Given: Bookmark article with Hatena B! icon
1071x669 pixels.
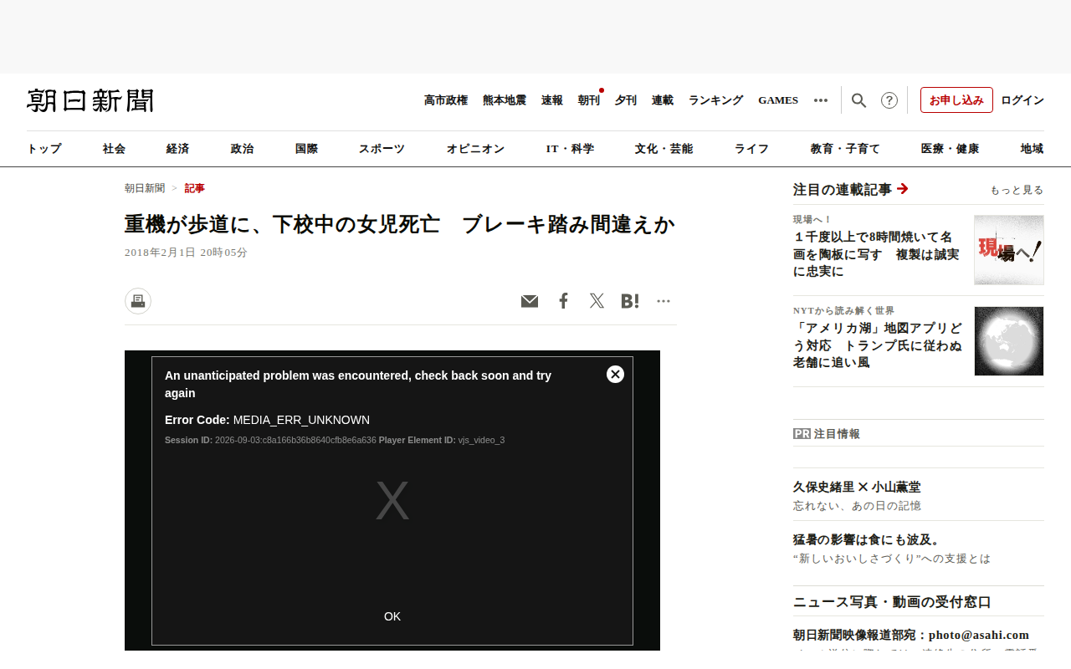Looking at the screenshot, I should 630,301.
